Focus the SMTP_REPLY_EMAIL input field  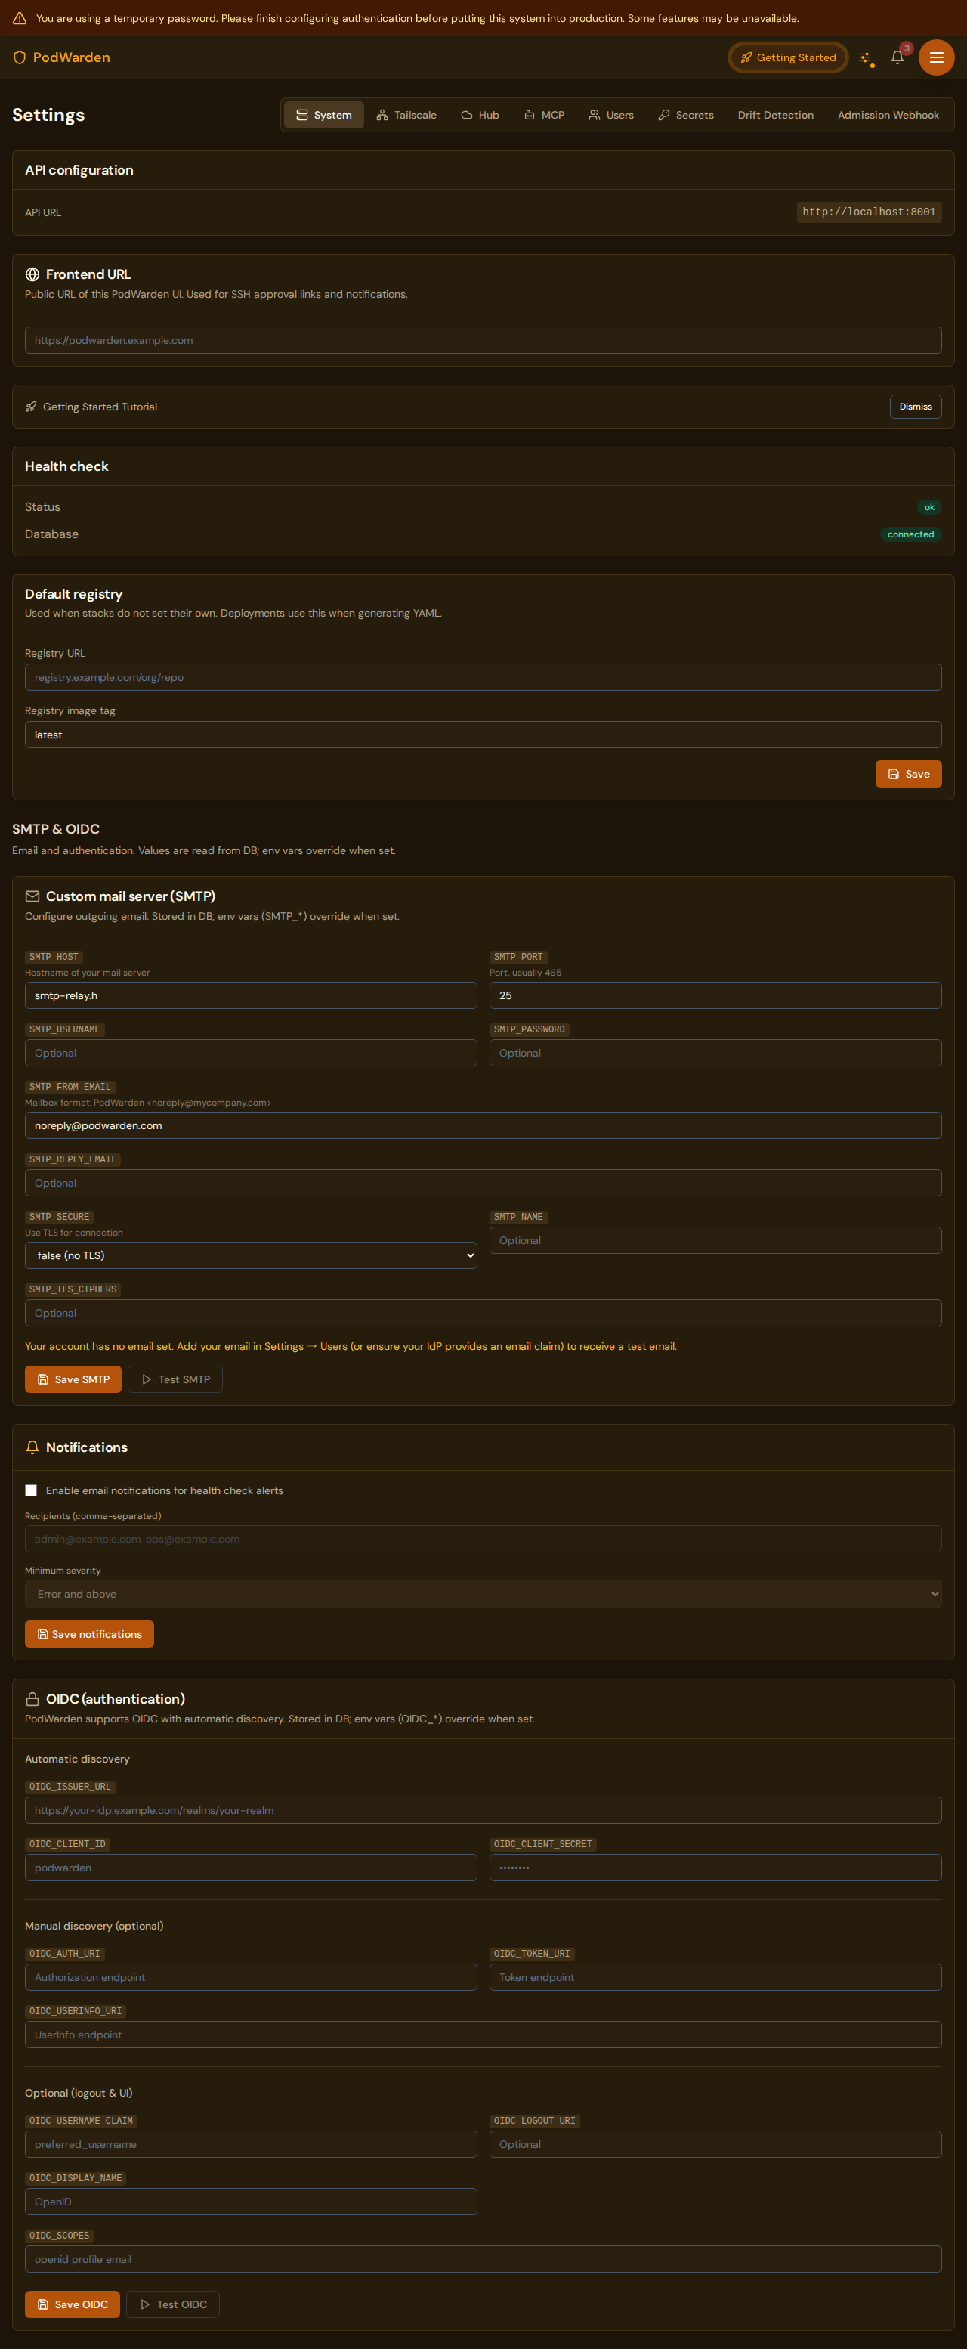(x=483, y=1183)
